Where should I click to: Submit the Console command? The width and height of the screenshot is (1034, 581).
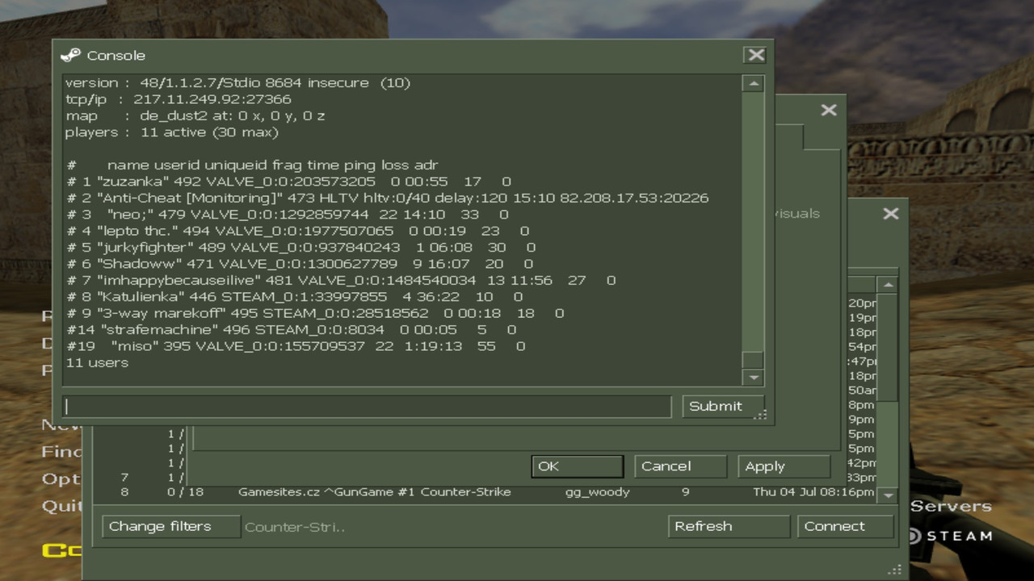coord(722,406)
